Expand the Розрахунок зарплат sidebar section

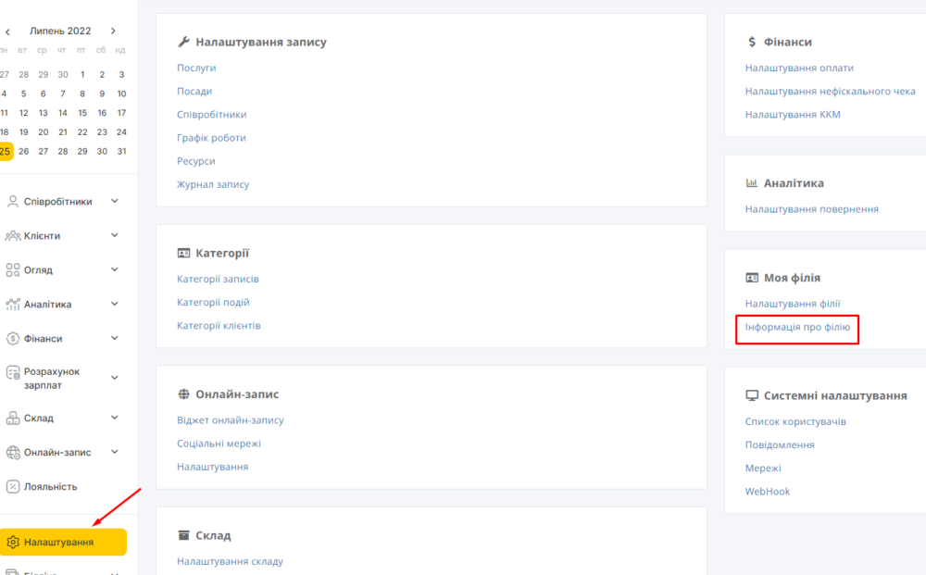115,378
